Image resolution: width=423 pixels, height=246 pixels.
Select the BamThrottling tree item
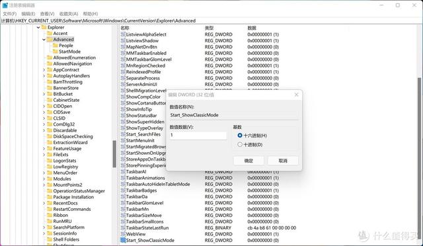[67, 82]
